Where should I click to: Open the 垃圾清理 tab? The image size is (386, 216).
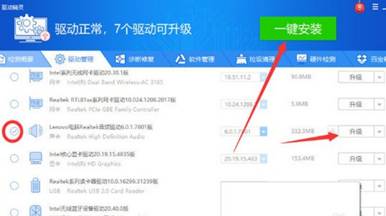(255, 59)
